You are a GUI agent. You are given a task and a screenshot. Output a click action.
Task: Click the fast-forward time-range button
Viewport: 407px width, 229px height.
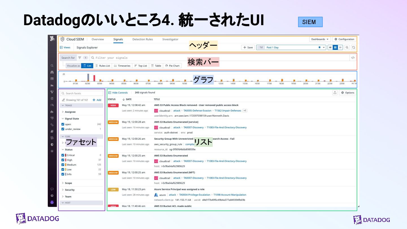tap(340, 47)
